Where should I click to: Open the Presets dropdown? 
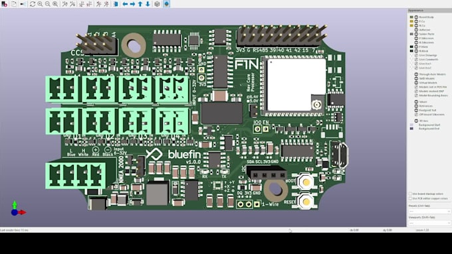429,211
